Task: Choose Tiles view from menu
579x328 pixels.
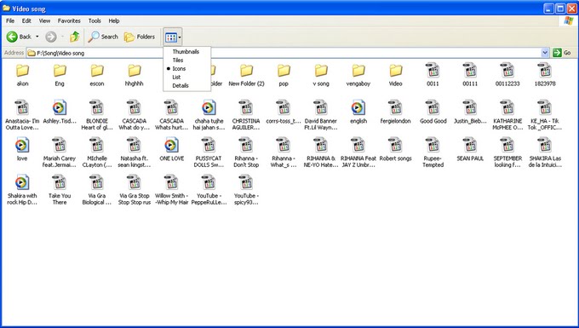Action: [x=178, y=60]
